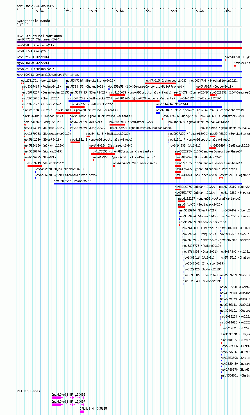Open the esv3679237 (Besenbacher2015) label
Screen dimensions: 250x415
tap(46, 92)
